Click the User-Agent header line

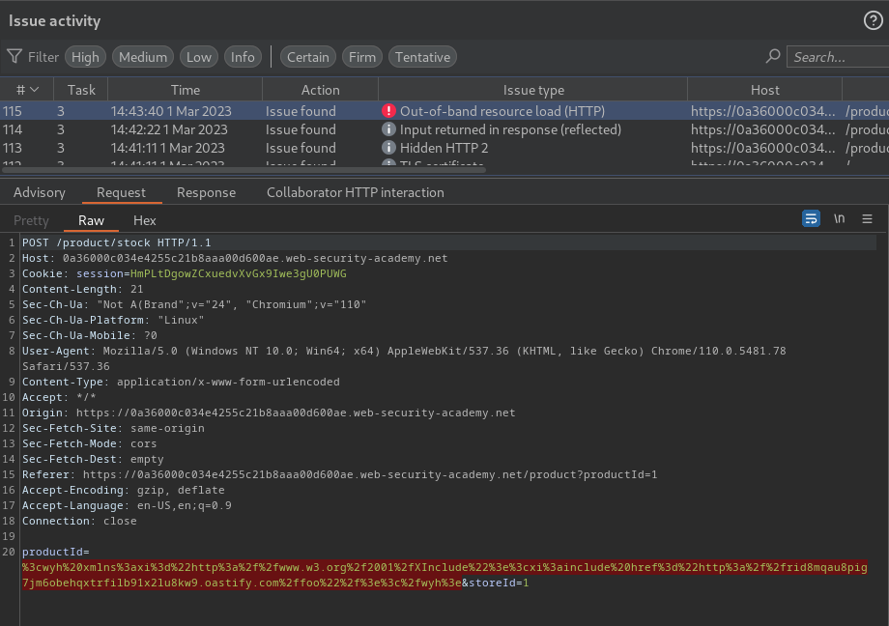[404, 358]
